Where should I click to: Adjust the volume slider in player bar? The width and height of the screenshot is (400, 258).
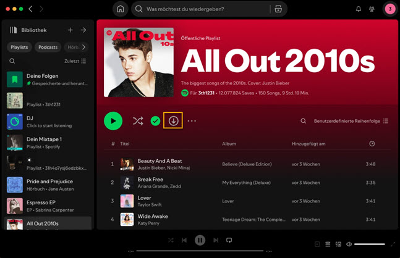[369, 244]
